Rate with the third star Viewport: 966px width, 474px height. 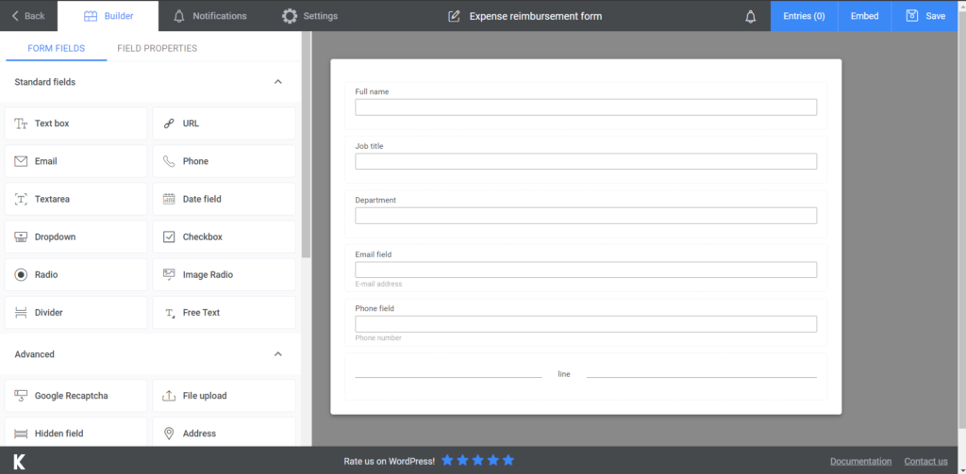click(x=477, y=461)
